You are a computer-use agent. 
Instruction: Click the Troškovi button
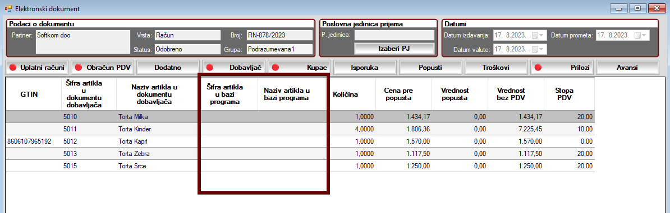point(496,67)
